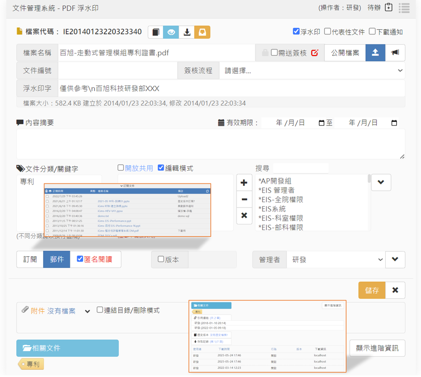421x377 pixels.
Task: Click the blue upload icon button
Action: (x=375, y=53)
